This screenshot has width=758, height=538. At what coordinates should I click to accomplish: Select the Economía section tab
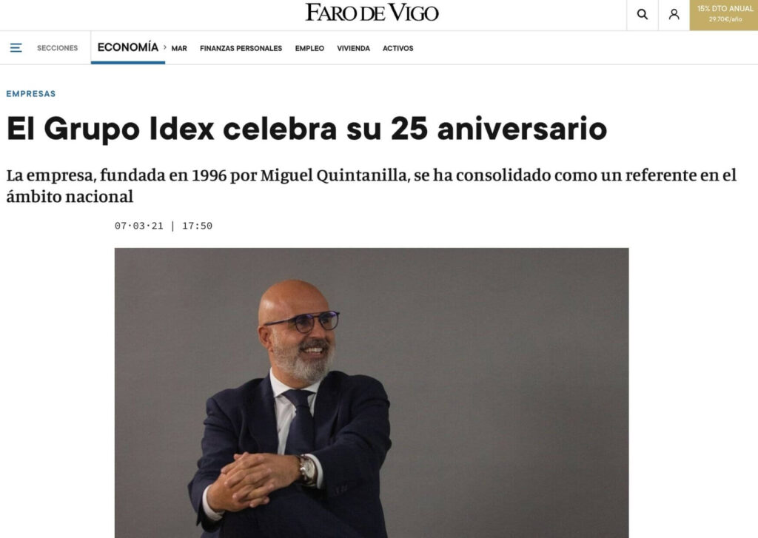click(127, 47)
